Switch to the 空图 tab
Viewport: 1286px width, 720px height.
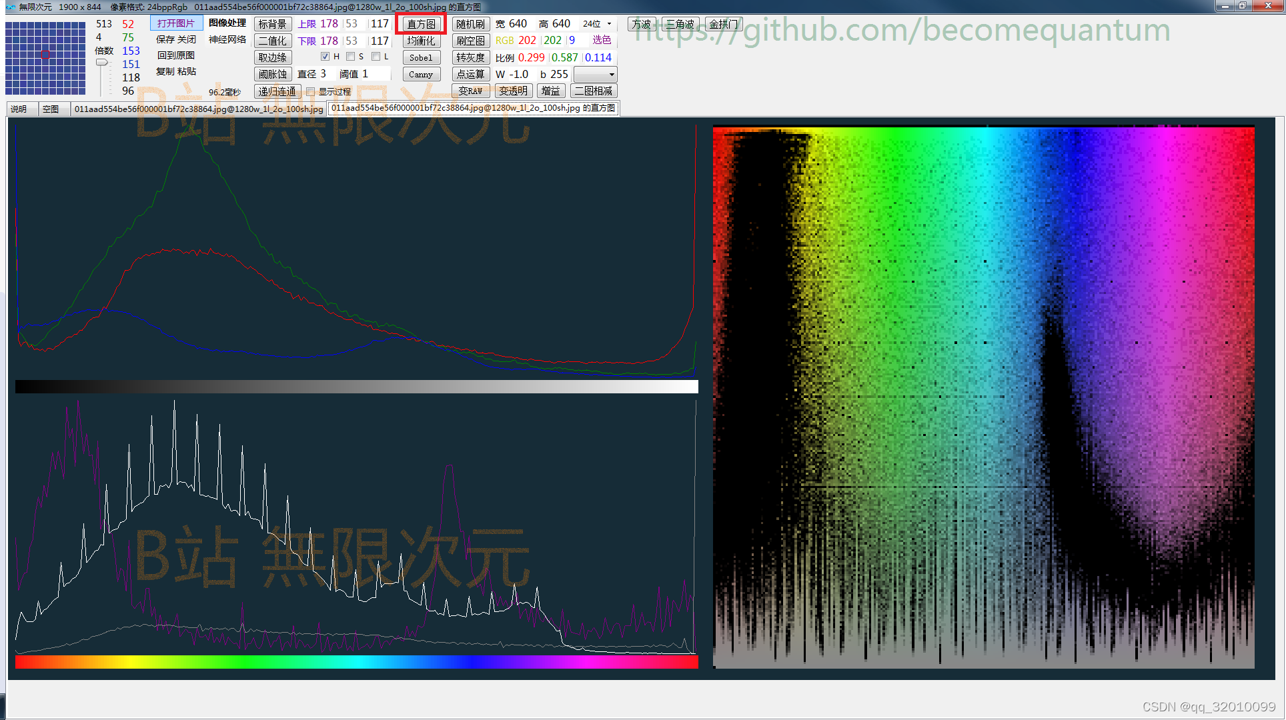click(x=51, y=109)
